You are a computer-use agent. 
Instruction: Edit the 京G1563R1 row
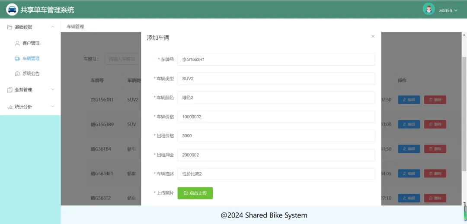coord(409,100)
